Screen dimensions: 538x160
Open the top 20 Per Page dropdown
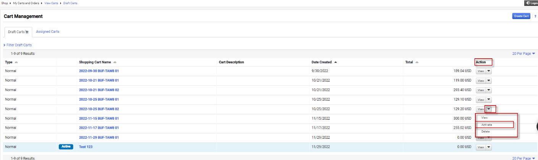523,54
